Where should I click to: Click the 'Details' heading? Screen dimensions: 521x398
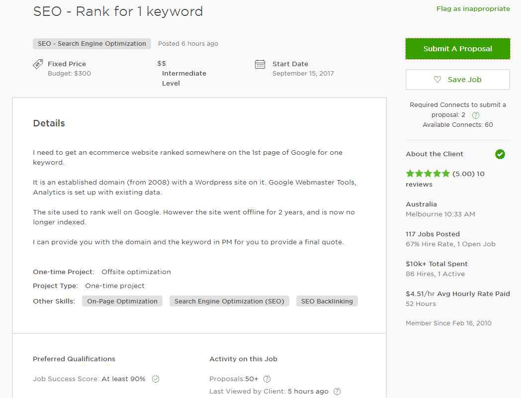tap(49, 123)
